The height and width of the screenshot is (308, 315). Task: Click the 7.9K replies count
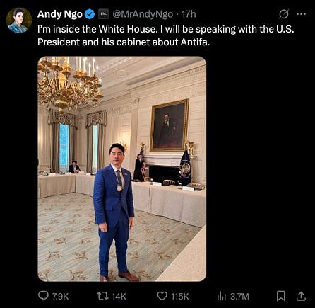point(60,296)
